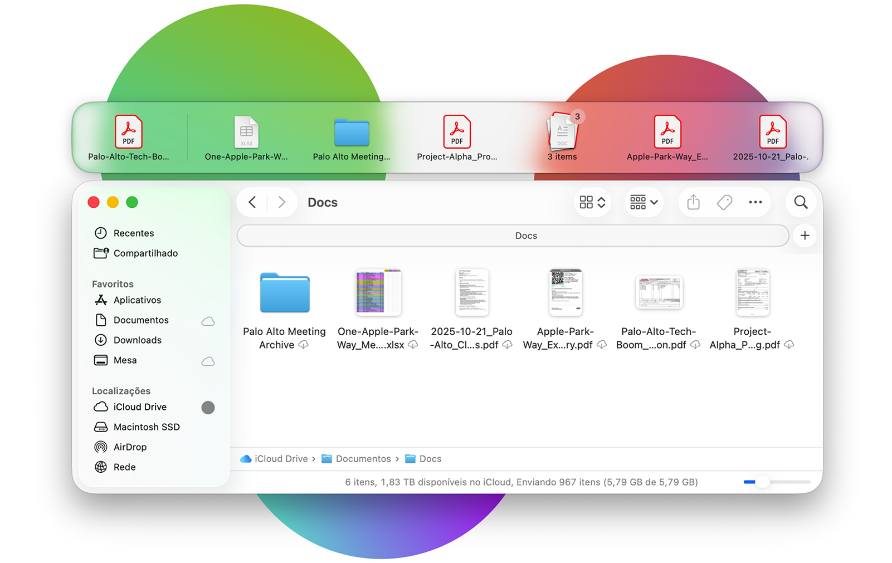This screenshot has width=892, height=563.
Task: Click the Share button in the toolbar
Action: (x=693, y=202)
